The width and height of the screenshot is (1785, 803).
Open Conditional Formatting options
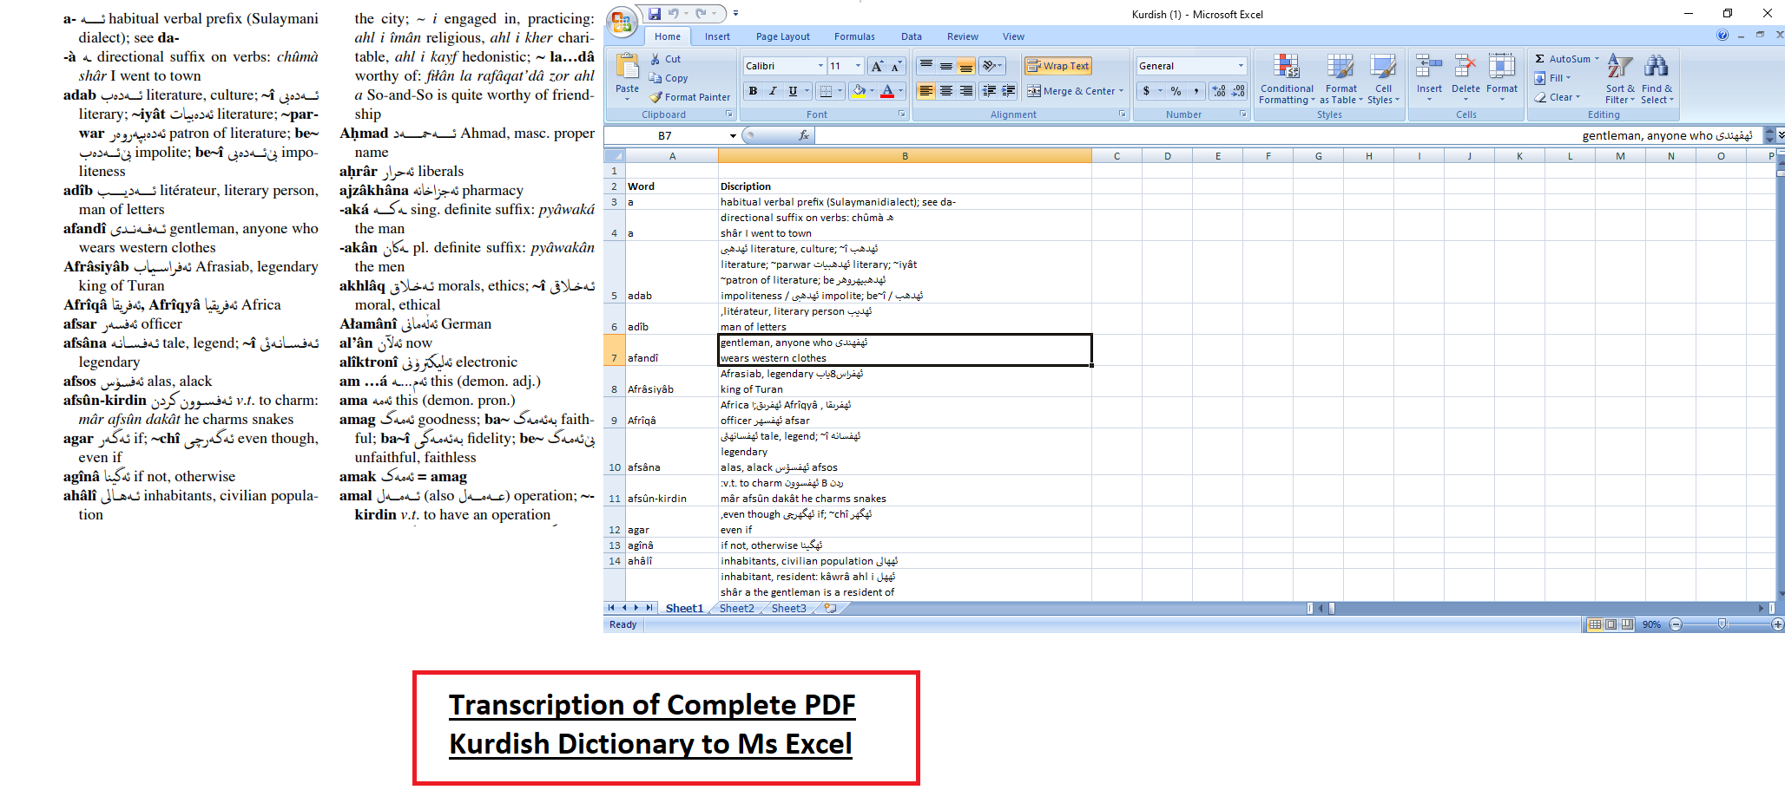[x=1287, y=79]
